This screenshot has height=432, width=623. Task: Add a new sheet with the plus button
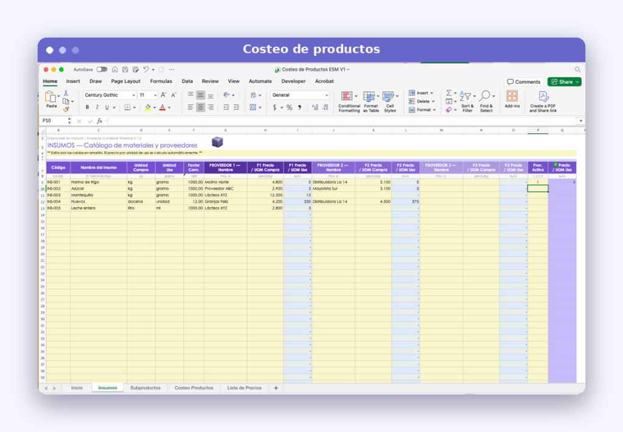tap(276, 388)
